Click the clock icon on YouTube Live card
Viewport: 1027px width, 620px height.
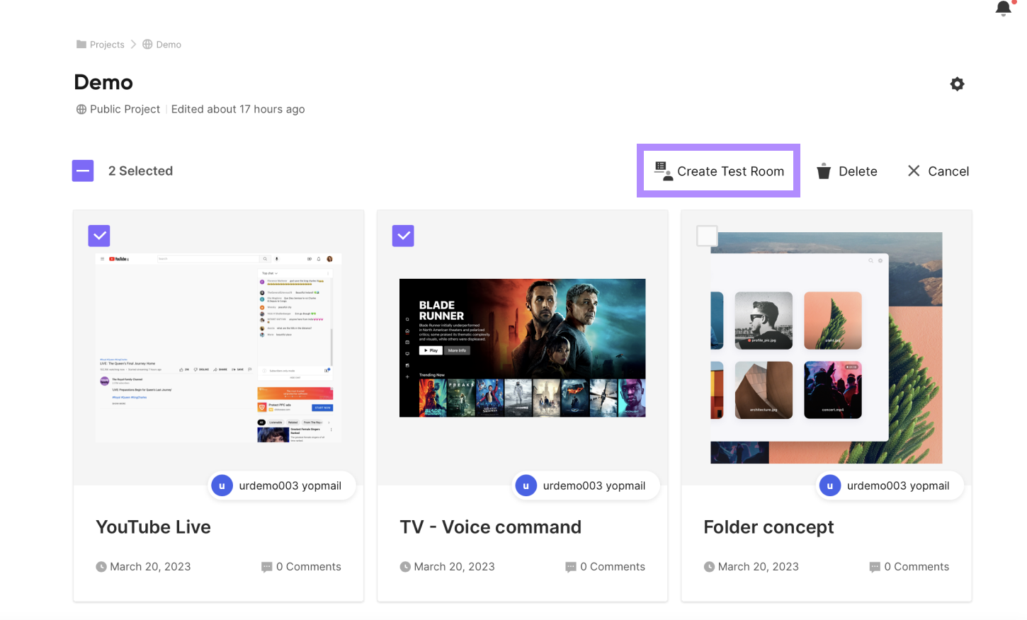(101, 567)
